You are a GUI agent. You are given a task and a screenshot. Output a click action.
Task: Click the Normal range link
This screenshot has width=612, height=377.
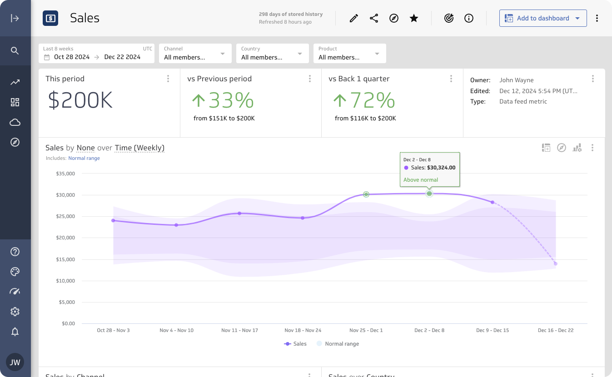point(84,158)
